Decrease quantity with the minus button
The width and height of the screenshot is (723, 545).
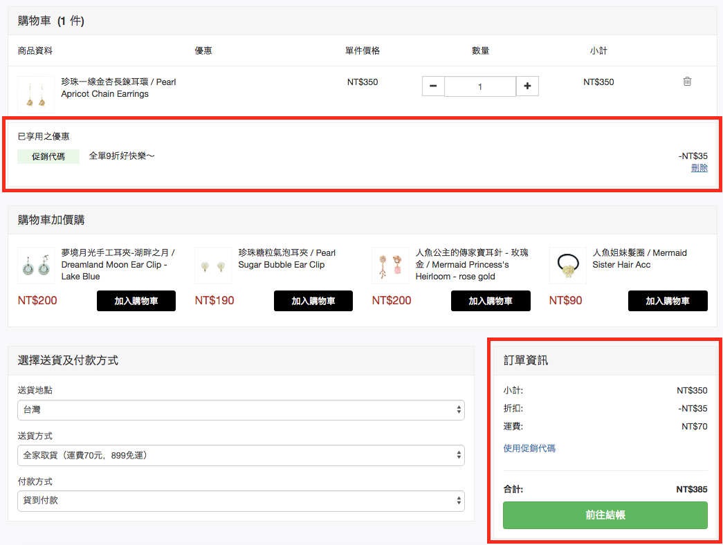point(433,86)
